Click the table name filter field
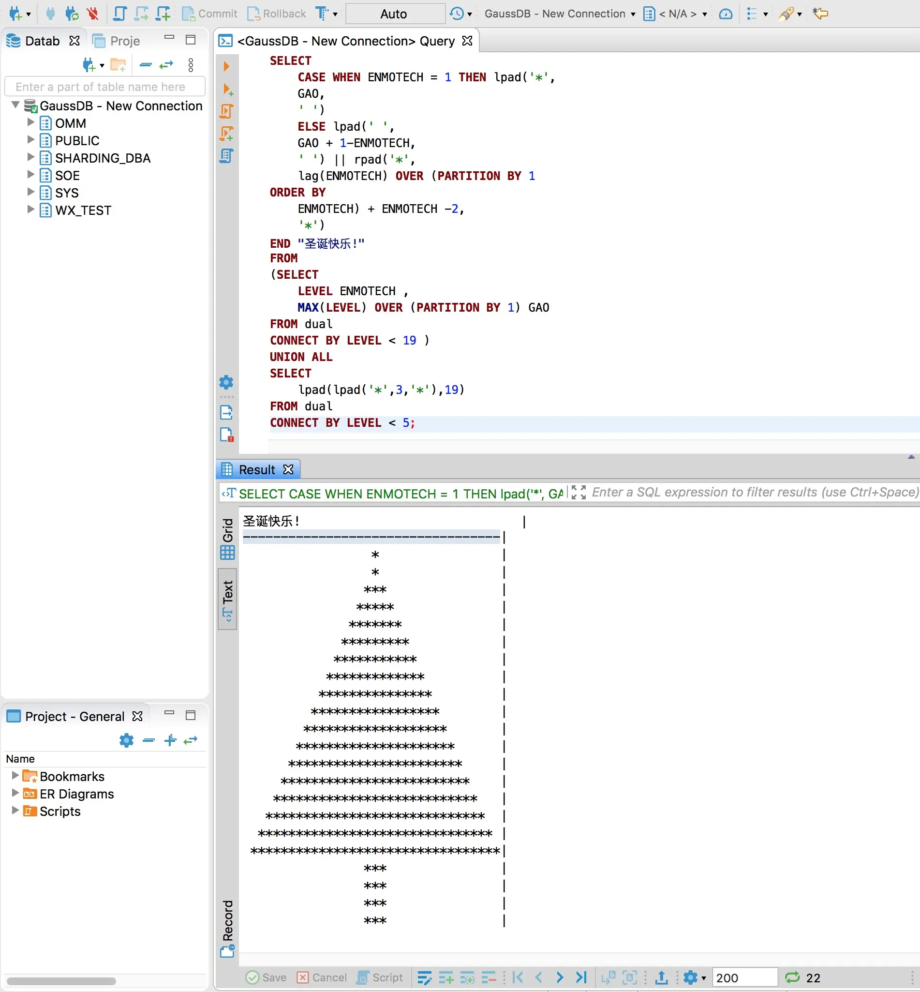 [104, 87]
